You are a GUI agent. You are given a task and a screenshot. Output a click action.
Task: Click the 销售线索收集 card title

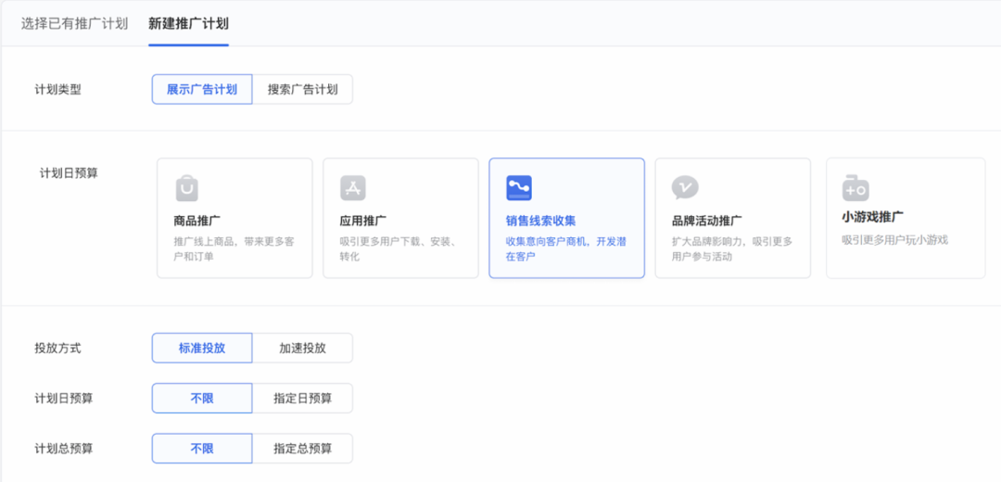click(x=540, y=221)
